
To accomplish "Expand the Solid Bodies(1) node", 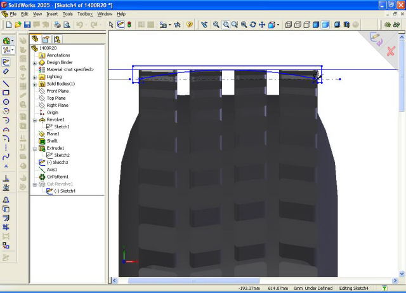I will (35, 84).
